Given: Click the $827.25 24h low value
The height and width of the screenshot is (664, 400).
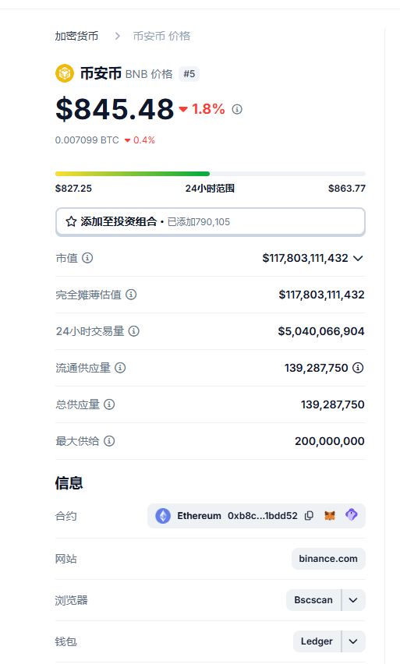Looking at the screenshot, I should click(73, 189).
